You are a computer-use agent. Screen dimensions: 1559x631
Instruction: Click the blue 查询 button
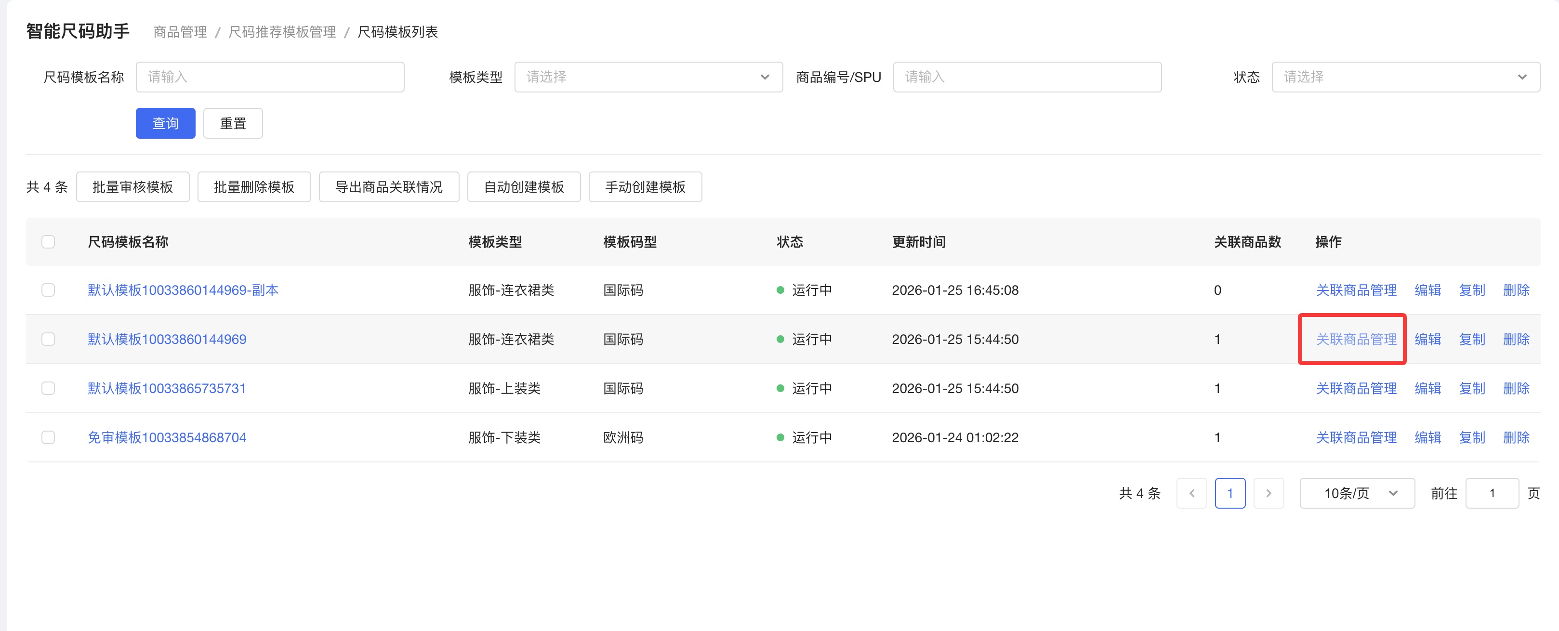pos(165,123)
